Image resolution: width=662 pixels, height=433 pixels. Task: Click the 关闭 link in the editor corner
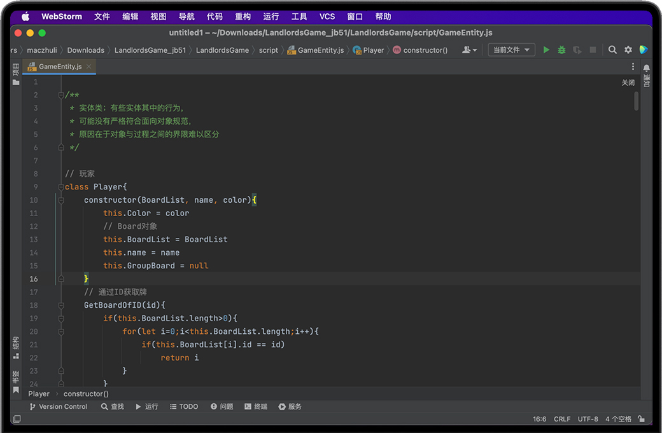tap(628, 83)
